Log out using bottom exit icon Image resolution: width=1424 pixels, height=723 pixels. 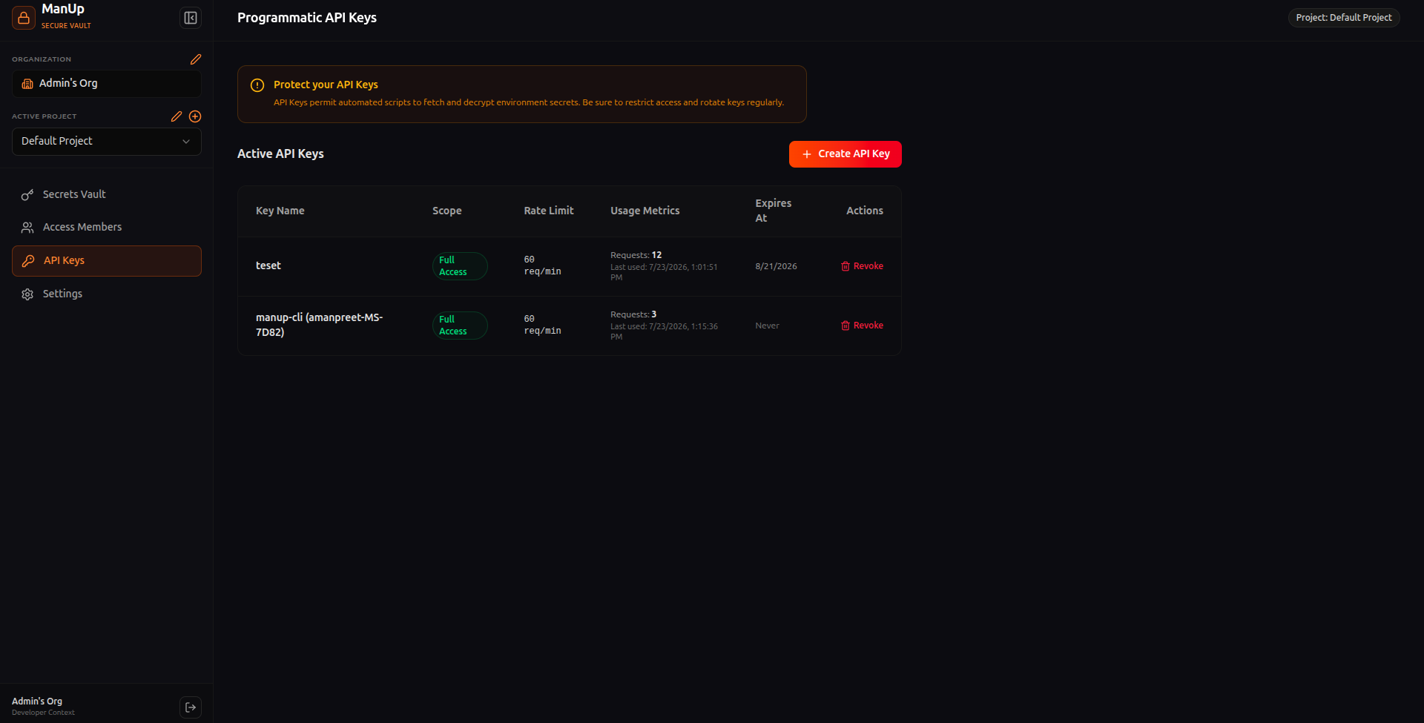(x=191, y=707)
